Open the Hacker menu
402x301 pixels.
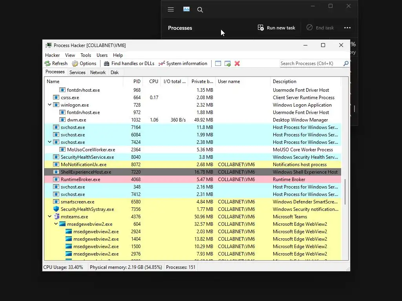point(52,55)
